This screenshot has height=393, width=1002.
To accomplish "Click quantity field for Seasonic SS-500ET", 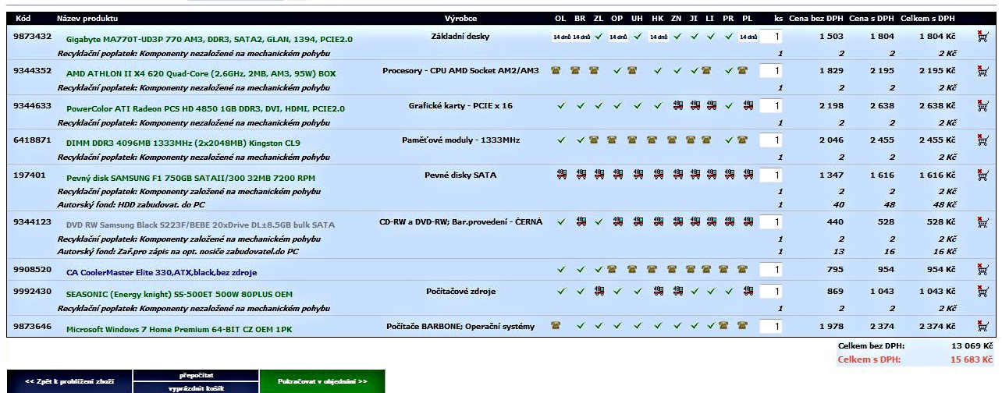I will pyautogui.click(x=771, y=292).
